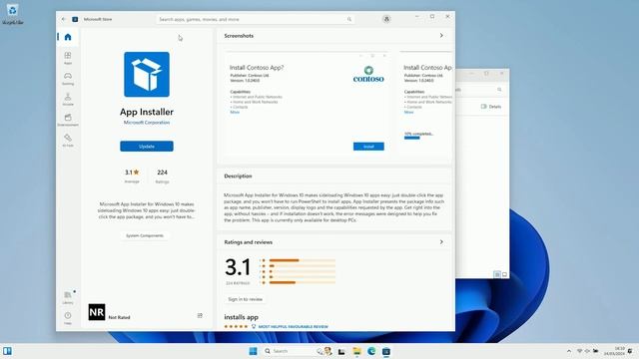
Task: Open the Apps section in sidebar
Action: tap(68, 58)
